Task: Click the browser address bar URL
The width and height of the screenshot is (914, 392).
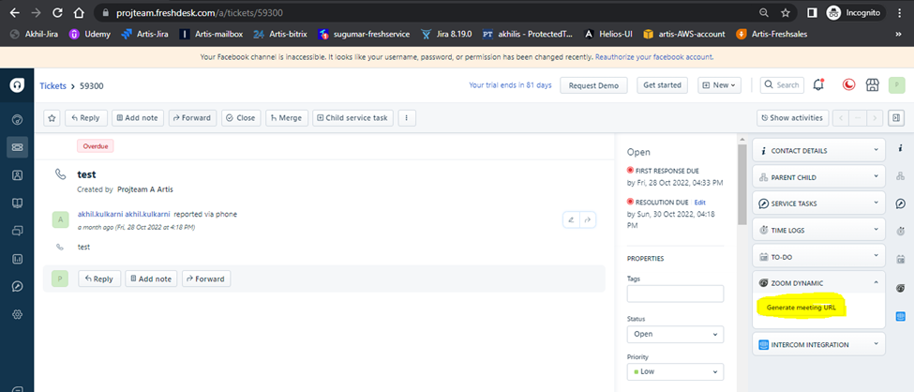Action: pyautogui.click(x=199, y=12)
